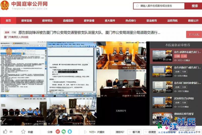Click the 行政 tag beside the main title
The height and width of the screenshot is (135, 202).
pos(14,33)
